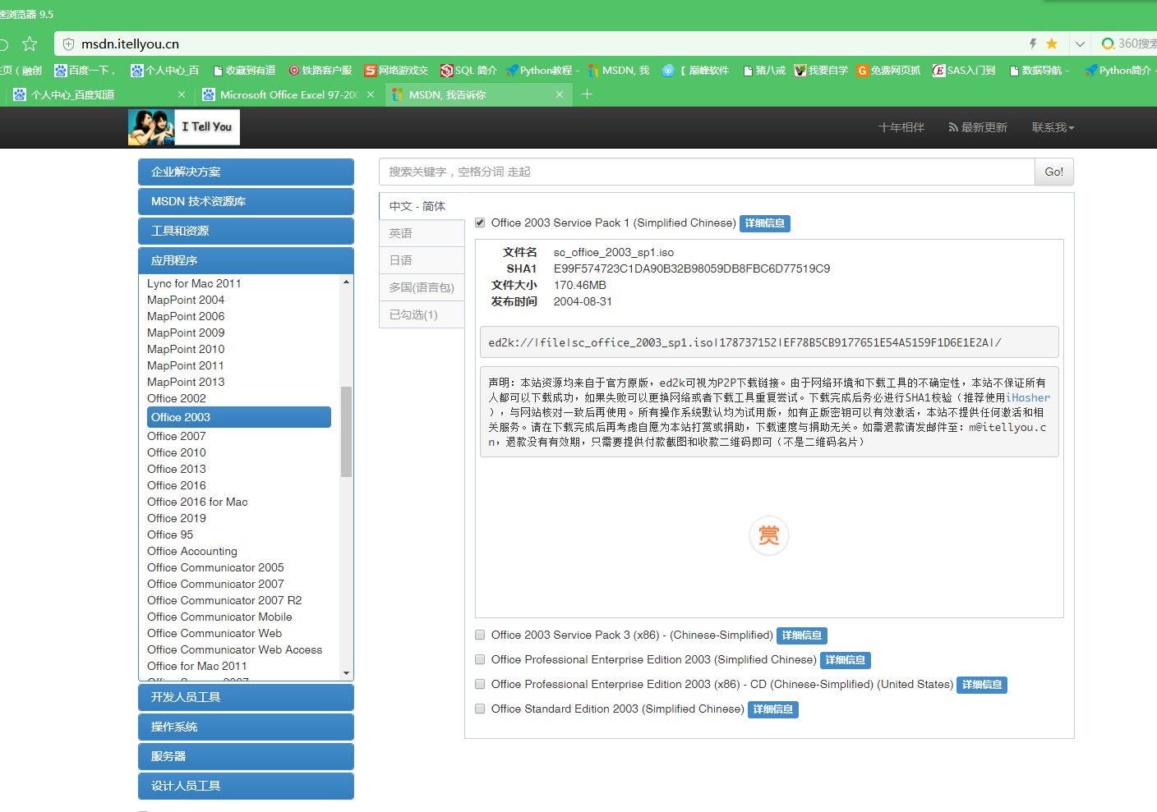This screenshot has height=812, width=1157.
Task: Click the Go! search button
Action: (1053, 172)
